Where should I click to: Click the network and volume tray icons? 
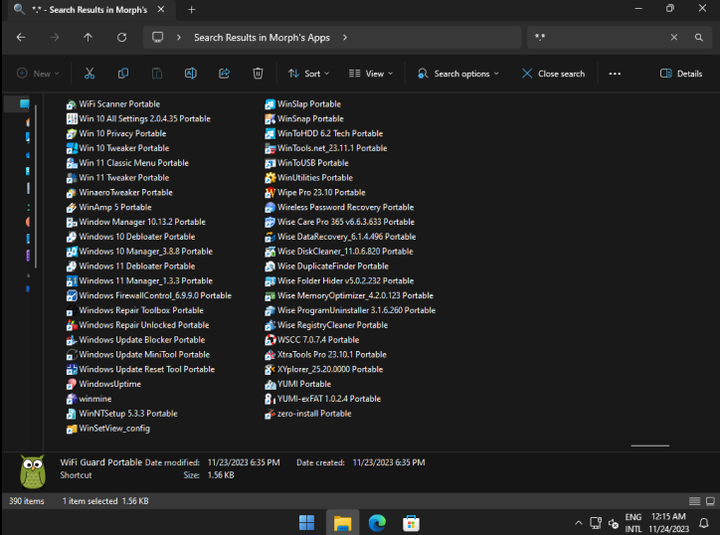[x=605, y=523]
